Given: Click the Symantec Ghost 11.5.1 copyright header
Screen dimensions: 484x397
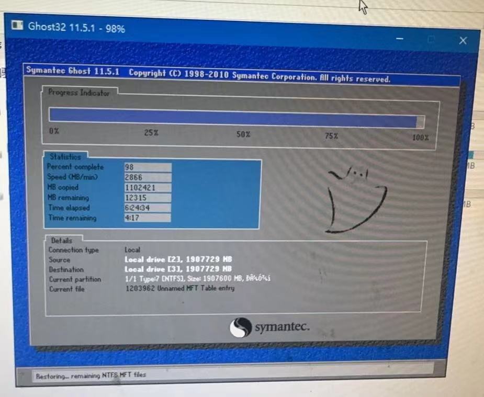Looking at the screenshot, I should tap(208, 74).
